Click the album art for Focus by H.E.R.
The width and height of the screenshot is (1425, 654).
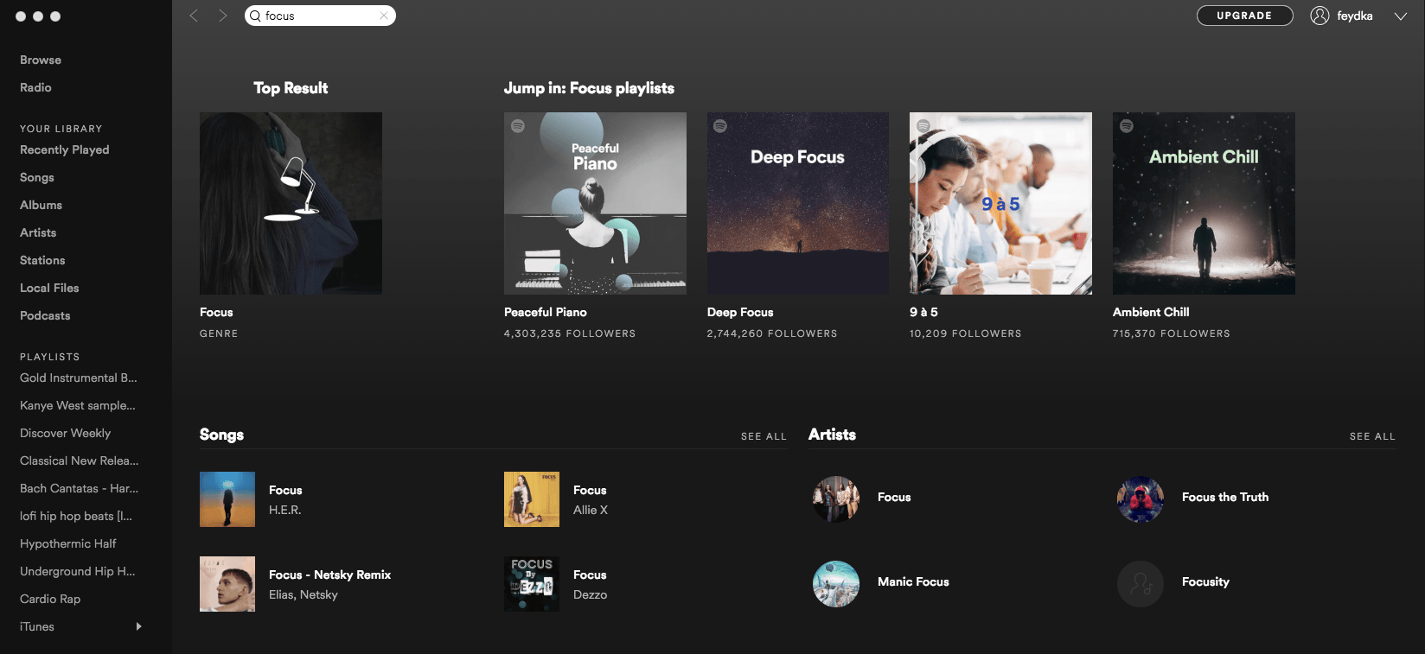click(x=227, y=499)
